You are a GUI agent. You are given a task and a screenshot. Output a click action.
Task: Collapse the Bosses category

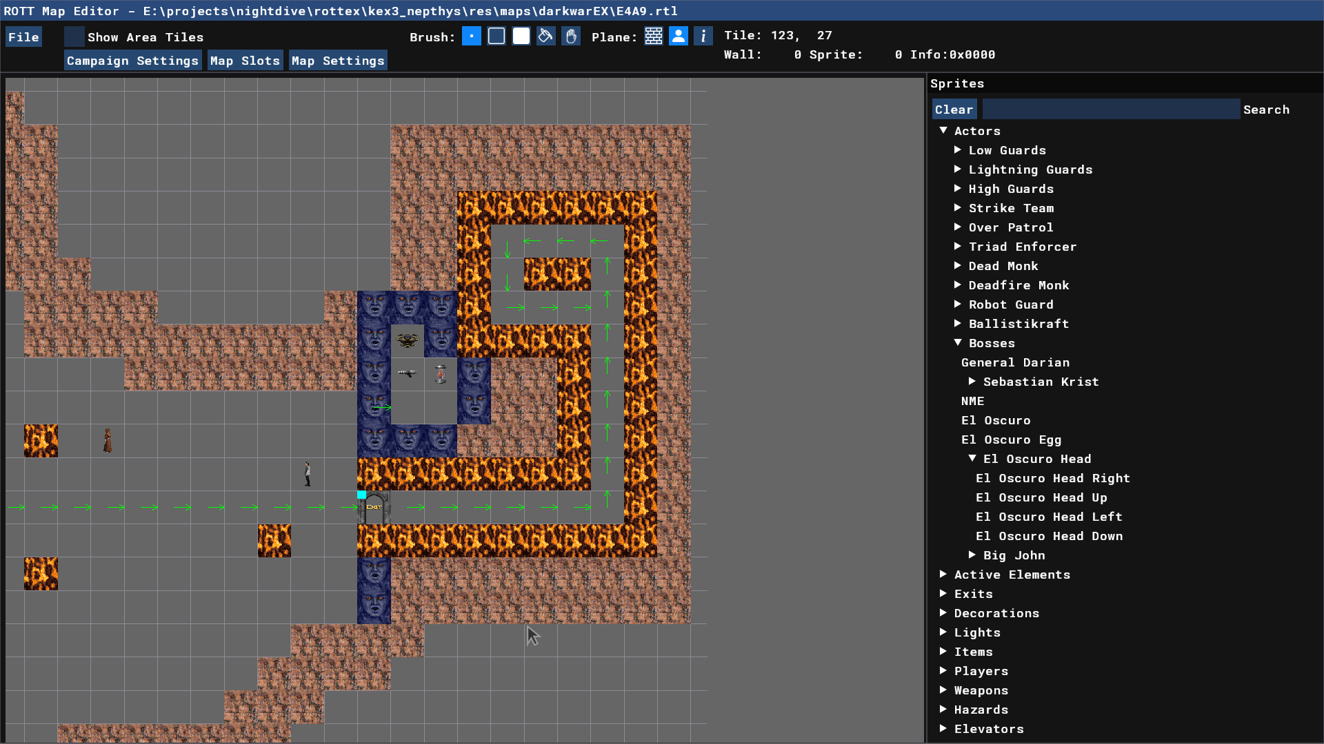tap(958, 343)
